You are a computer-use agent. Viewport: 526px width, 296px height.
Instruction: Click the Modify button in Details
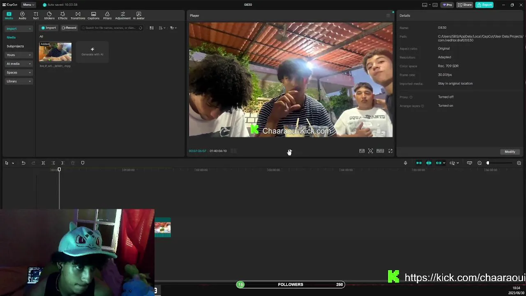click(x=510, y=152)
